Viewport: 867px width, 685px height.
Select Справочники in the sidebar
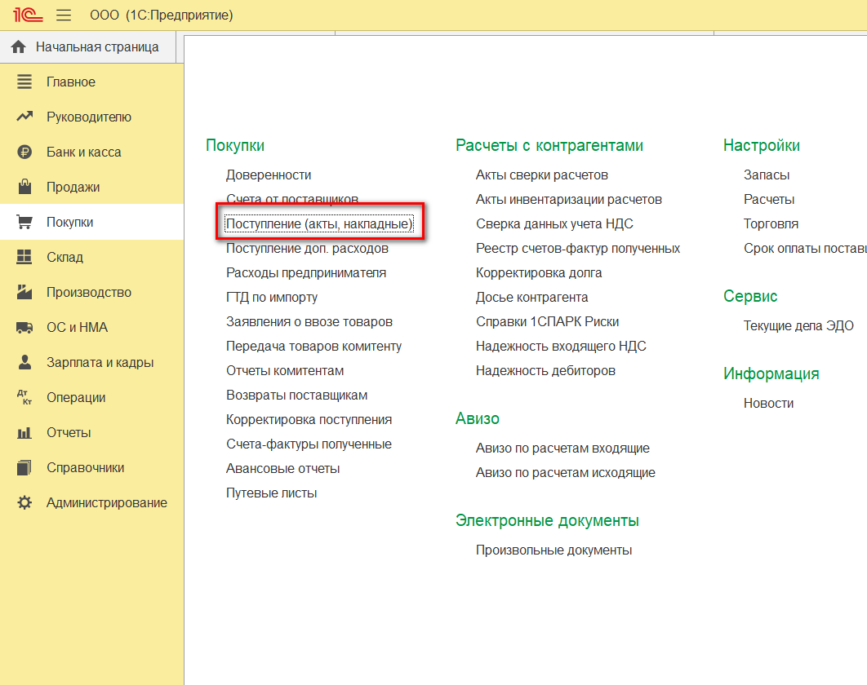coord(85,468)
